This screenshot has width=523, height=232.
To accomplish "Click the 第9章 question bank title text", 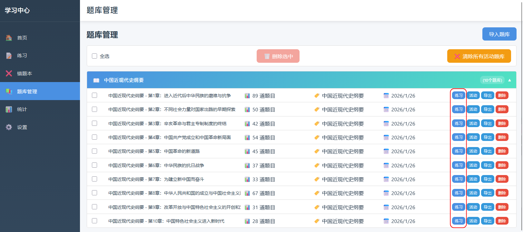I will tap(174, 207).
